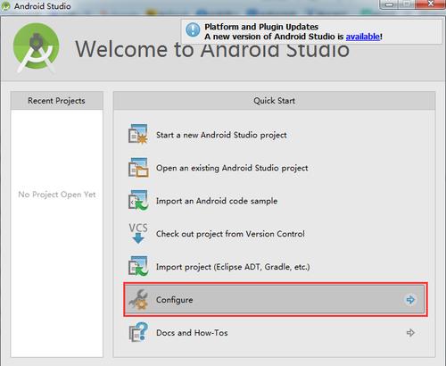Click the open existing project folder icon
Screen dimensions: 446x366
(138, 168)
